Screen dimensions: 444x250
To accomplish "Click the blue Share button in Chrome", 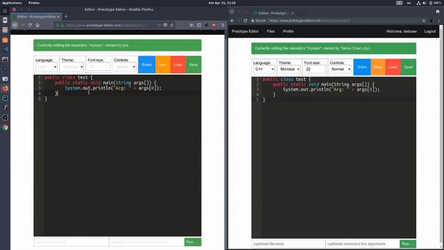I will pyautogui.click(x=362, y=67).
